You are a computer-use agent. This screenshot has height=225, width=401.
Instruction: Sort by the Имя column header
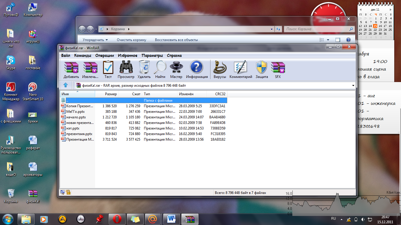pos(77,94)
